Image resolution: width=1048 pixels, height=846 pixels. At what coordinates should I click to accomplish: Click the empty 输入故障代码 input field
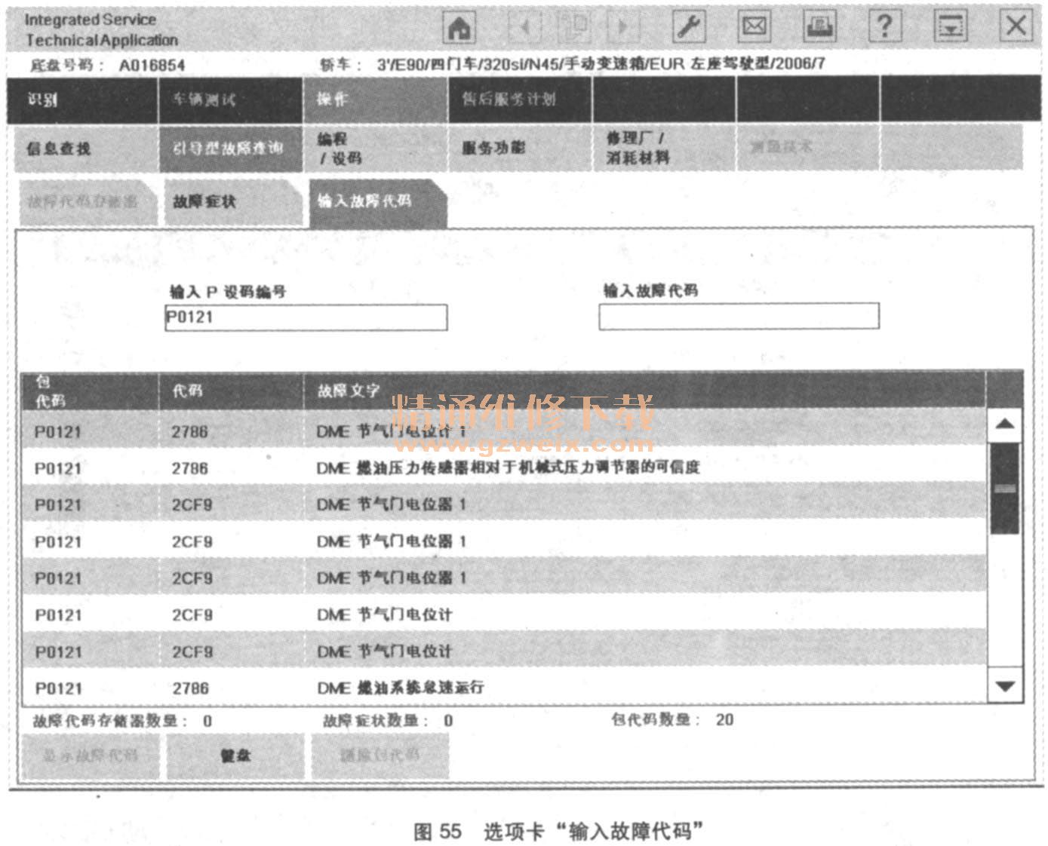click(x=739, y=316)
